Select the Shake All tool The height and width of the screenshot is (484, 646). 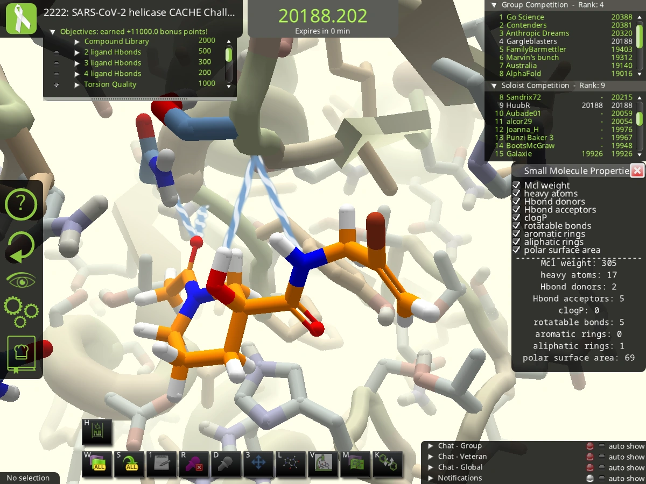[x=129, y=464]
